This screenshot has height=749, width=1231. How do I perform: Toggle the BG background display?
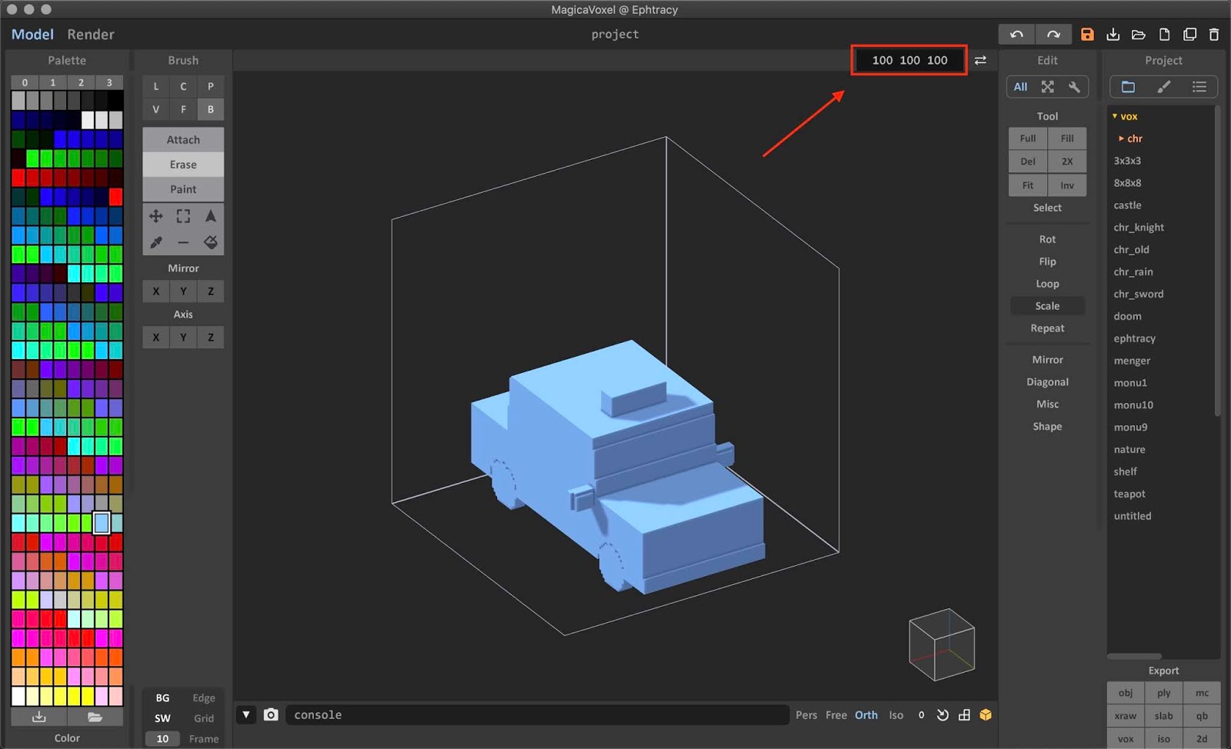tap(162, 698)
